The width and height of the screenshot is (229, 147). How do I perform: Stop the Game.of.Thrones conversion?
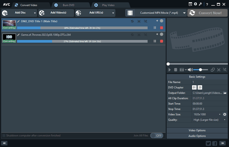161,41
